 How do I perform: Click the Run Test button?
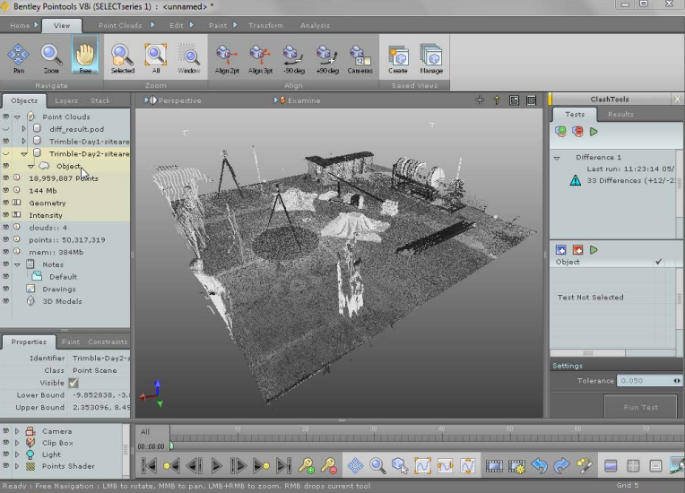tap(640, 407)
